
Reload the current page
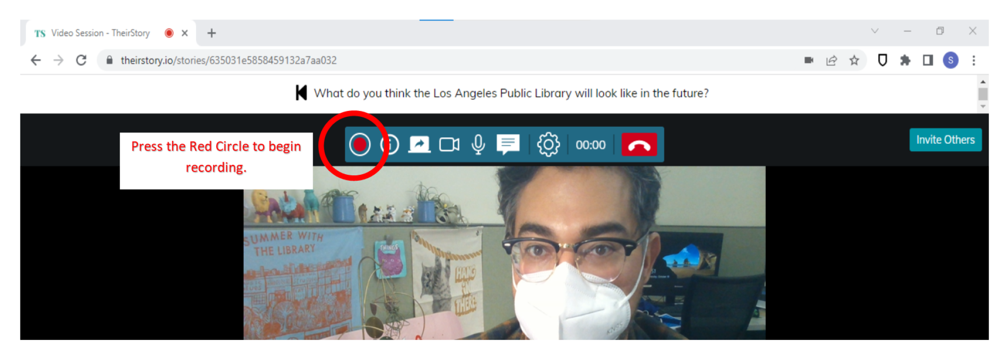coord(81,60)
